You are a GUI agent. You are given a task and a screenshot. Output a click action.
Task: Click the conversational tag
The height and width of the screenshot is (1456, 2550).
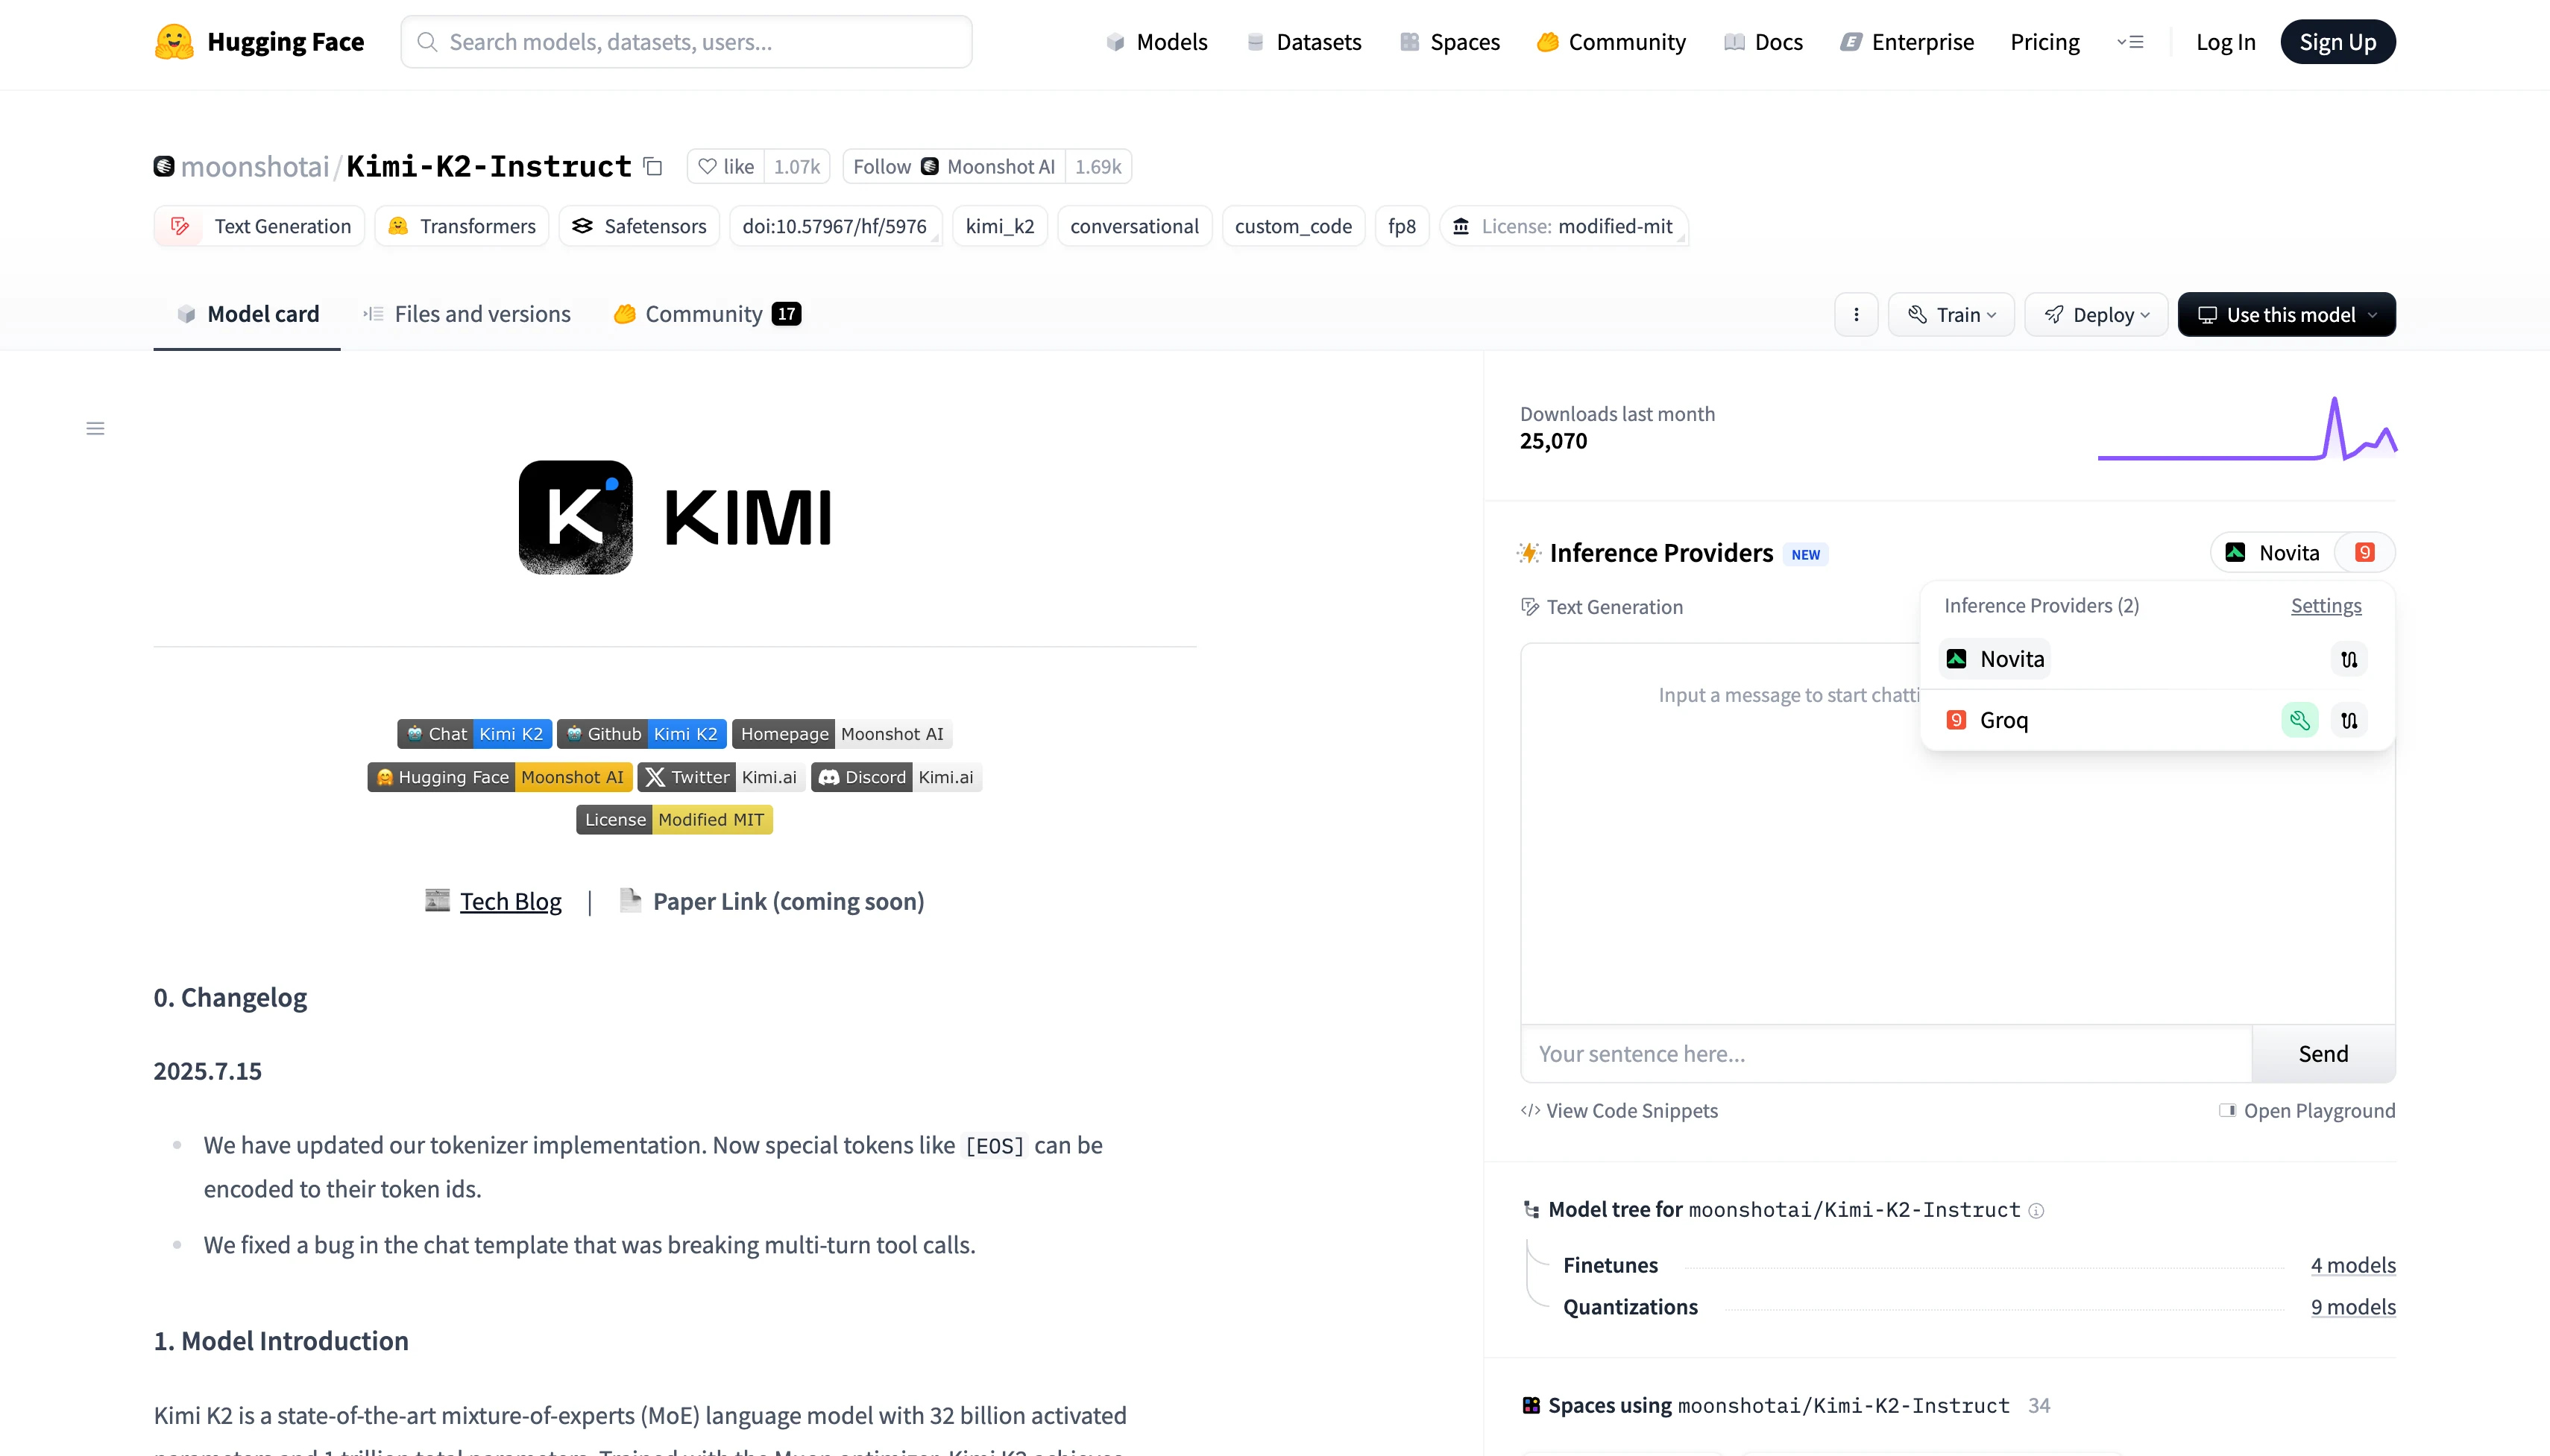[1134, 227]
